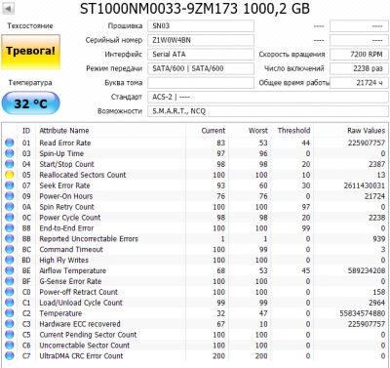390x368 pixels.
Task: Click raw value 158 of Power-off Retract Count
Action: tap(379, 292)
